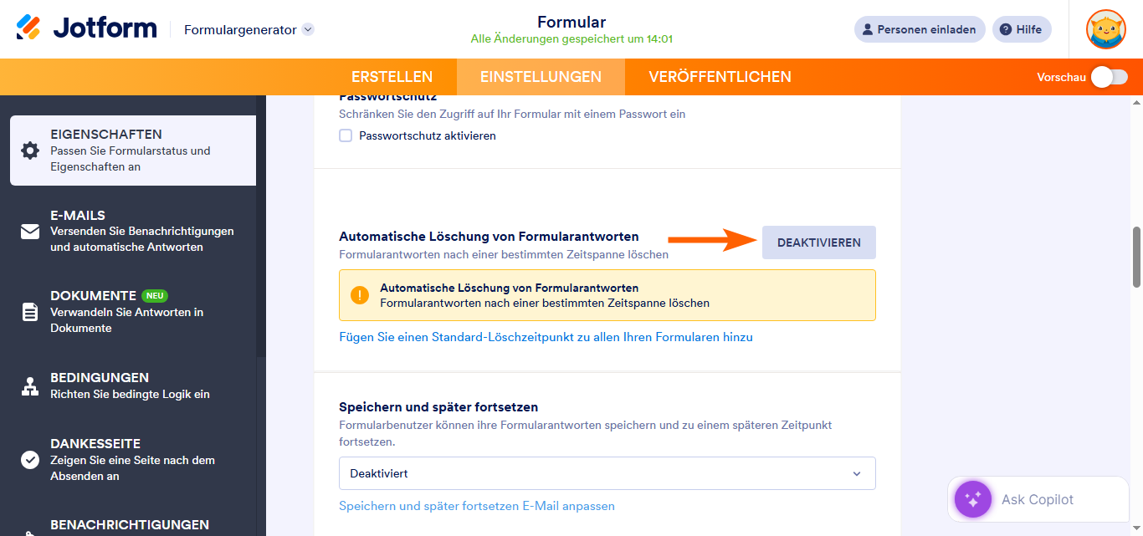Enable the Vorschau toggle

[x=1109, y=76]
